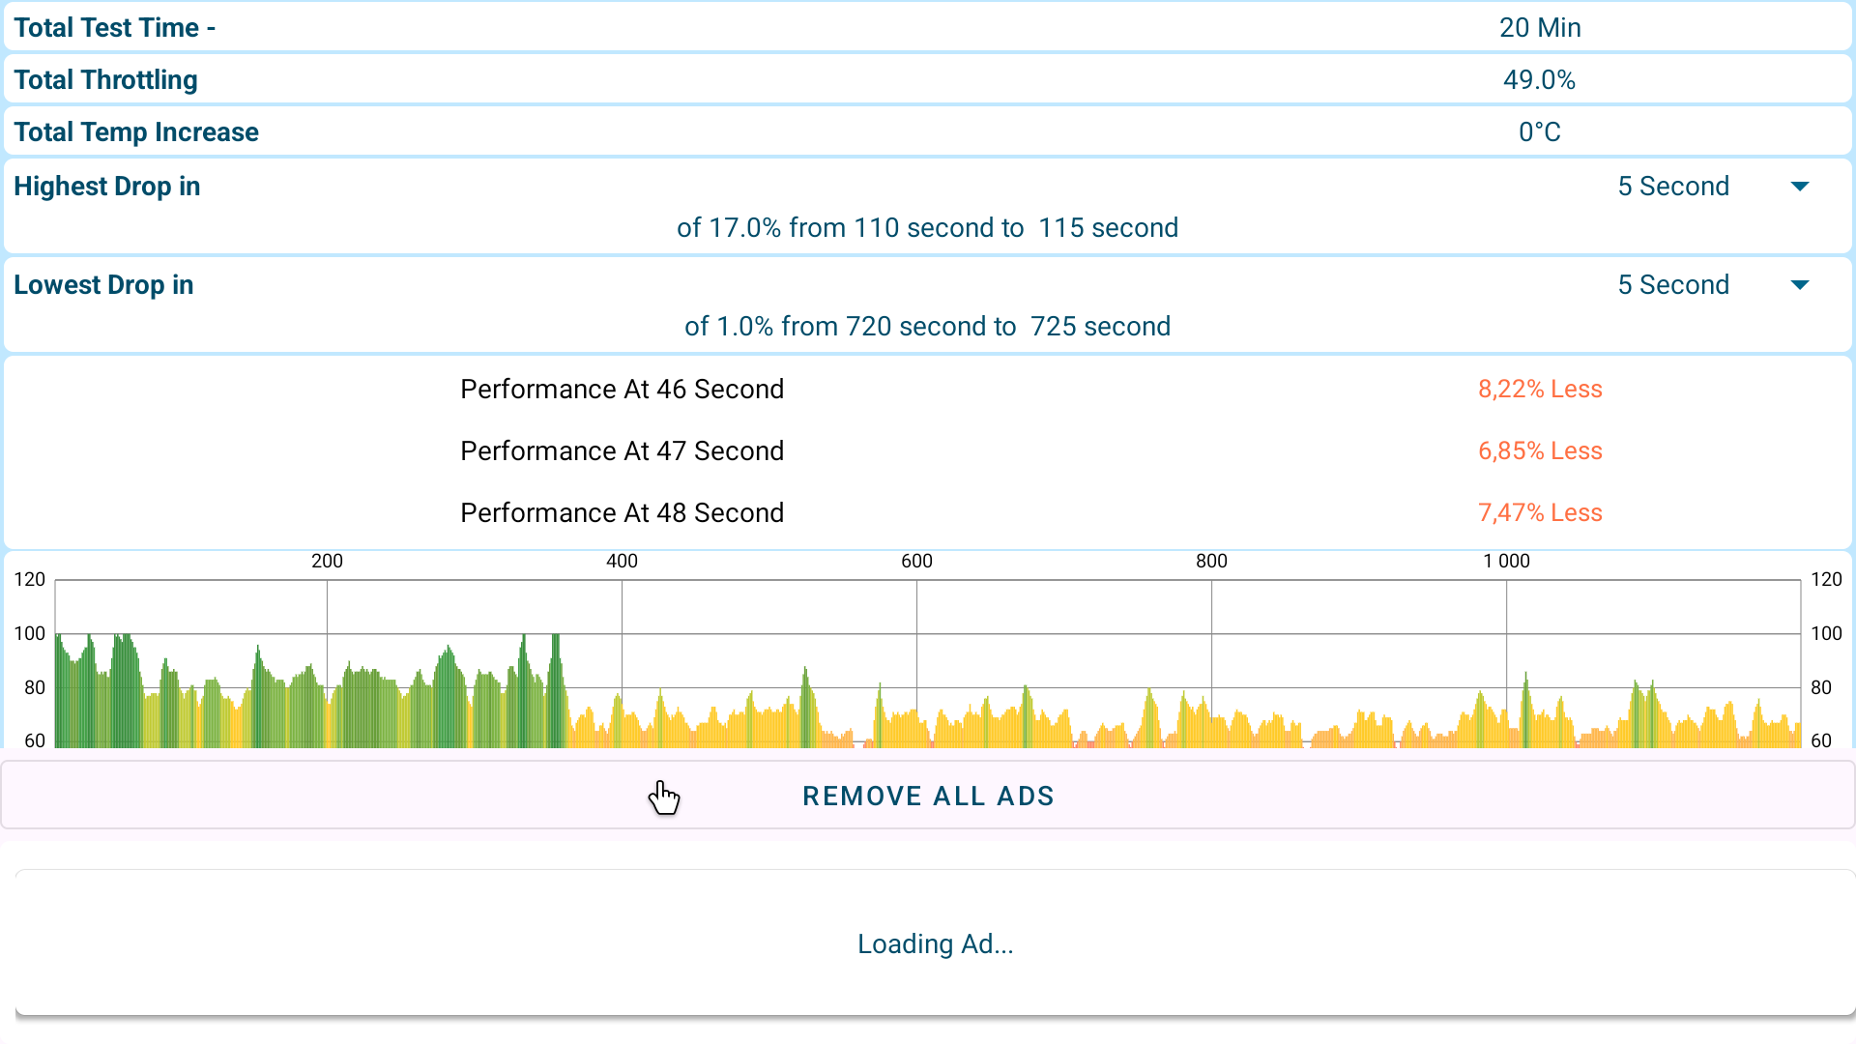Click the Total Temp Increase row
Screen dimensions: 1856x1044
pos(136,132)
